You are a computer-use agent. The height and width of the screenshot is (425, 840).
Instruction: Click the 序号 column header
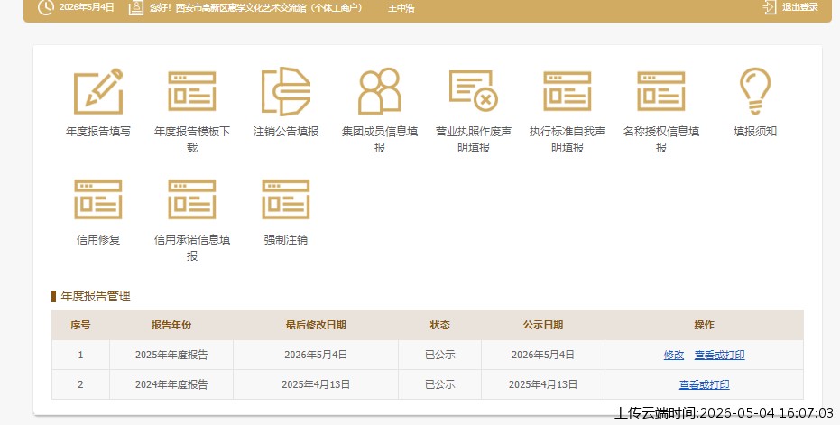[80, 325]
